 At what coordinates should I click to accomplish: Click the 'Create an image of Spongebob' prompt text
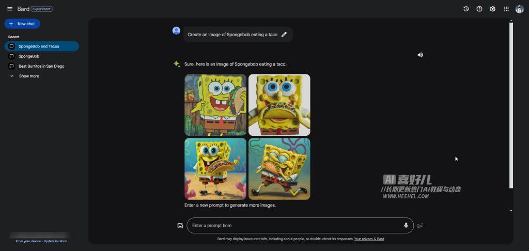click(232, 35)
